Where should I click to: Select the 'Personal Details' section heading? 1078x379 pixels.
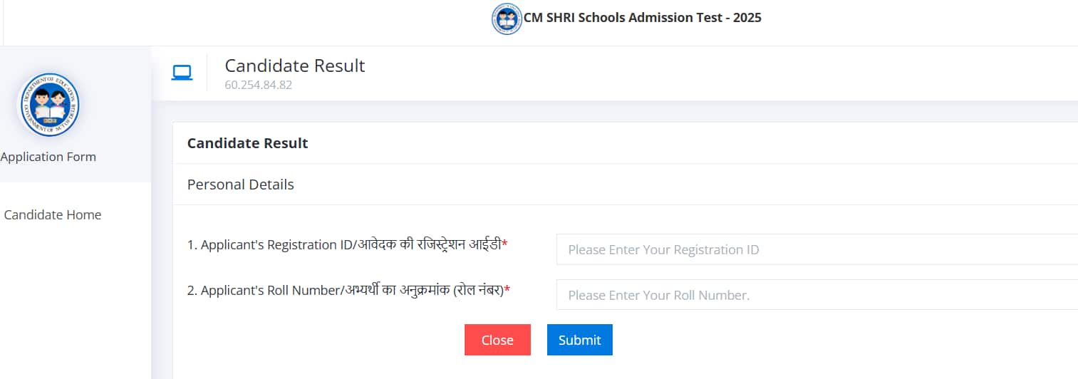pos(240,185)
